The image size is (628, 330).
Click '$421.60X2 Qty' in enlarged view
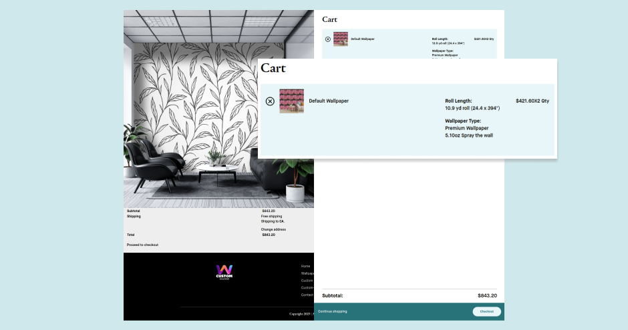pos(532,101)
